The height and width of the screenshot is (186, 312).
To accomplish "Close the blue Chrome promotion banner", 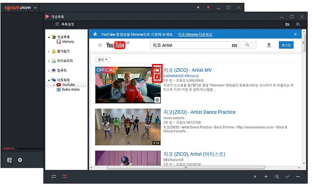I will (x=296, y=34).
